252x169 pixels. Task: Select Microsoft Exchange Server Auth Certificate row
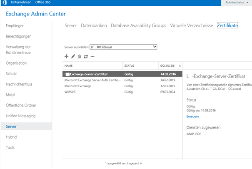click(x=122, y=80)
